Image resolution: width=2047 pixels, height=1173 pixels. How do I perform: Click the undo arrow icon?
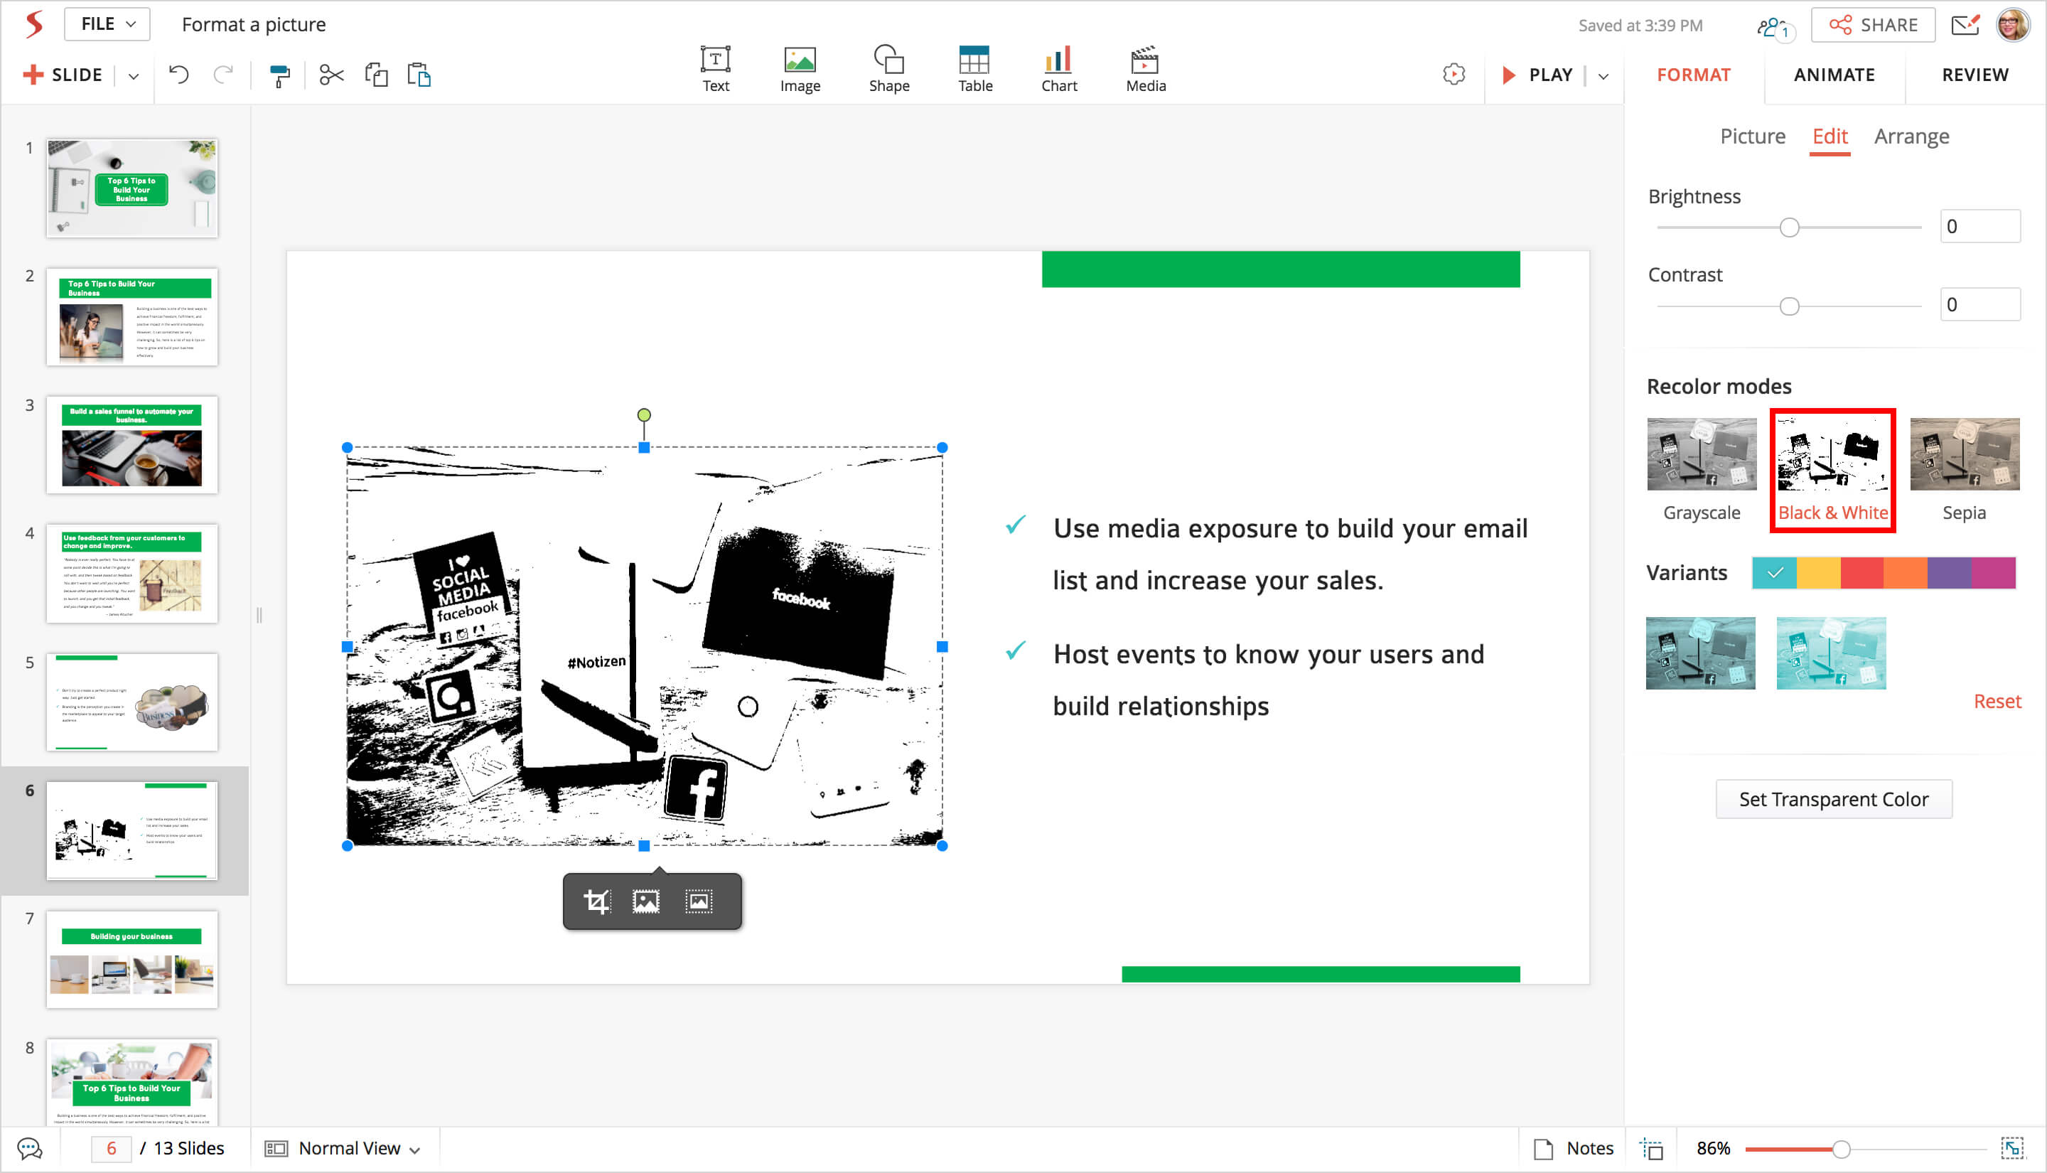[x=179, y=76]
